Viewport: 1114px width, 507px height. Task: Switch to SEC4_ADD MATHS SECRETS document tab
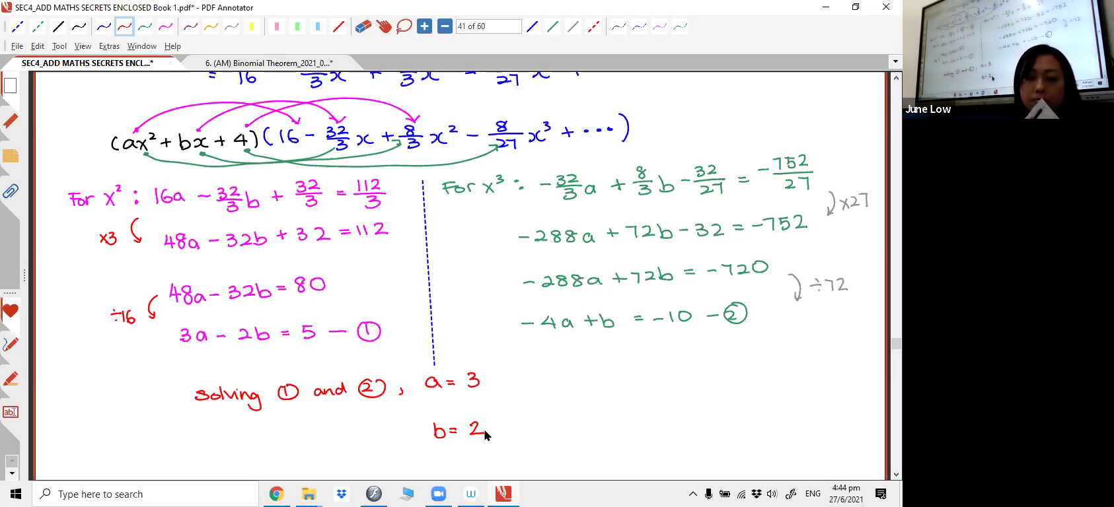pos(88,63)
